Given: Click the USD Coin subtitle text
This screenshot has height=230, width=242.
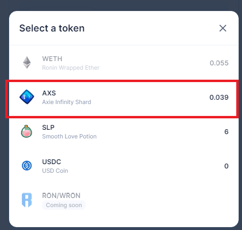Looking at the screenshot, I should point(55,171).
